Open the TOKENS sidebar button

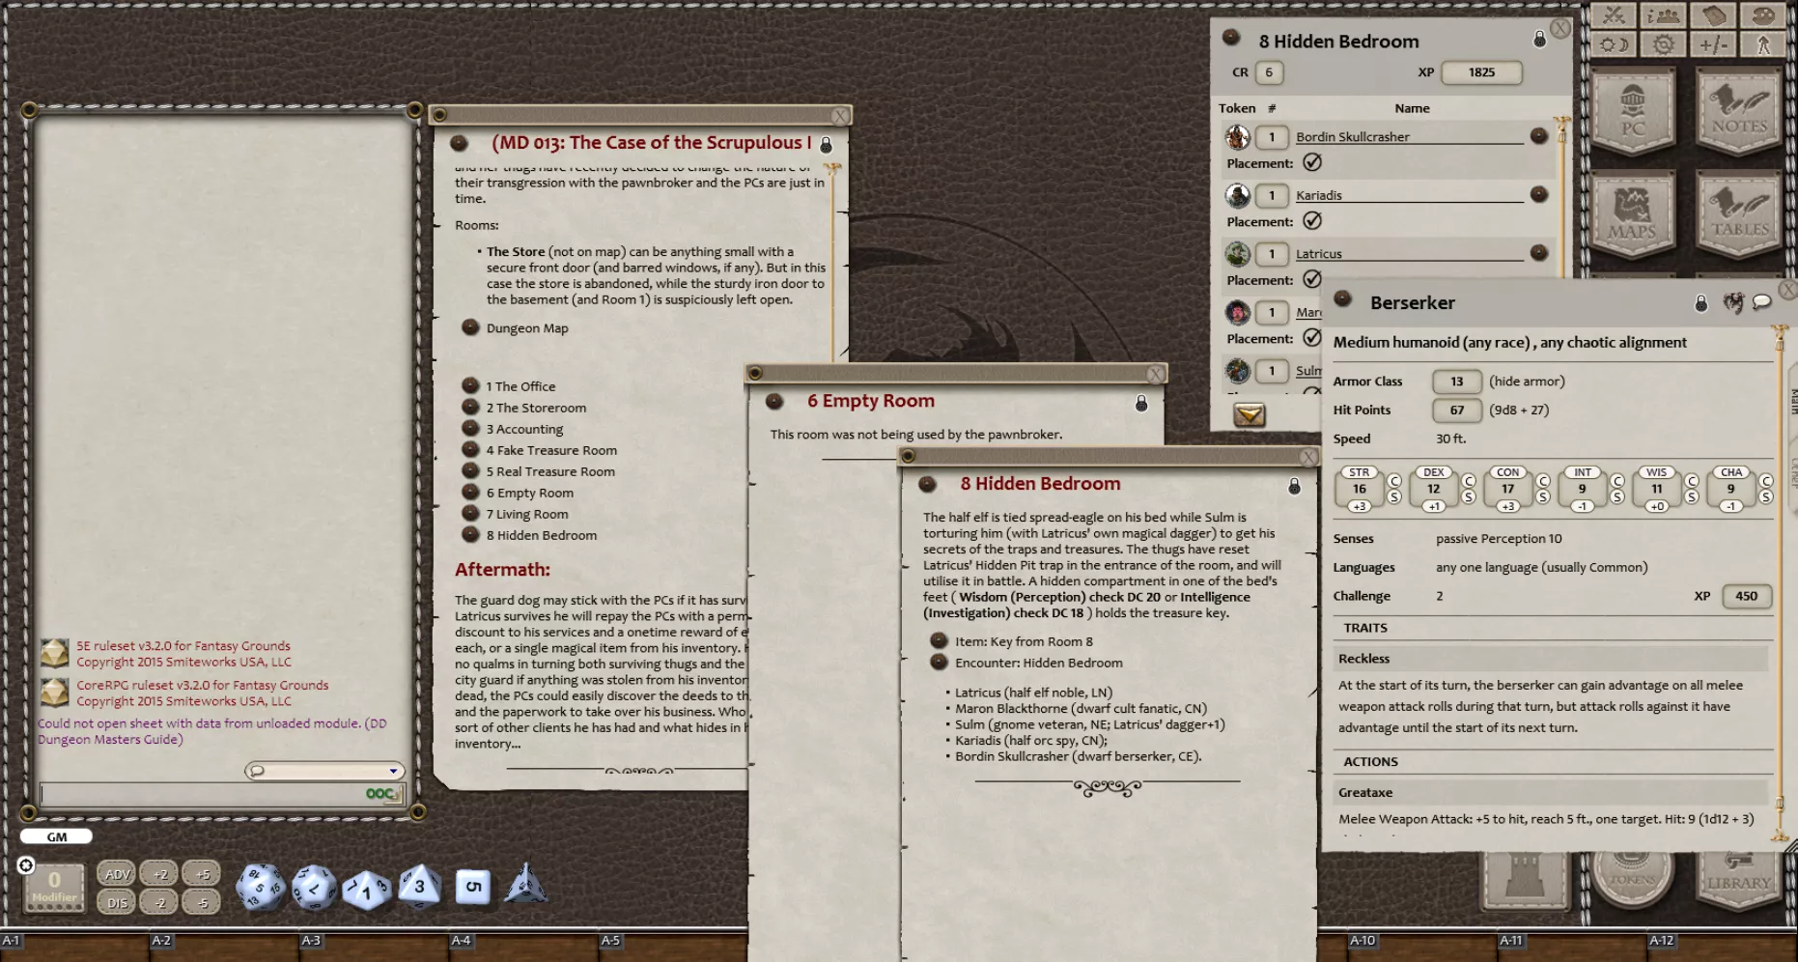tap(1633, 879)
